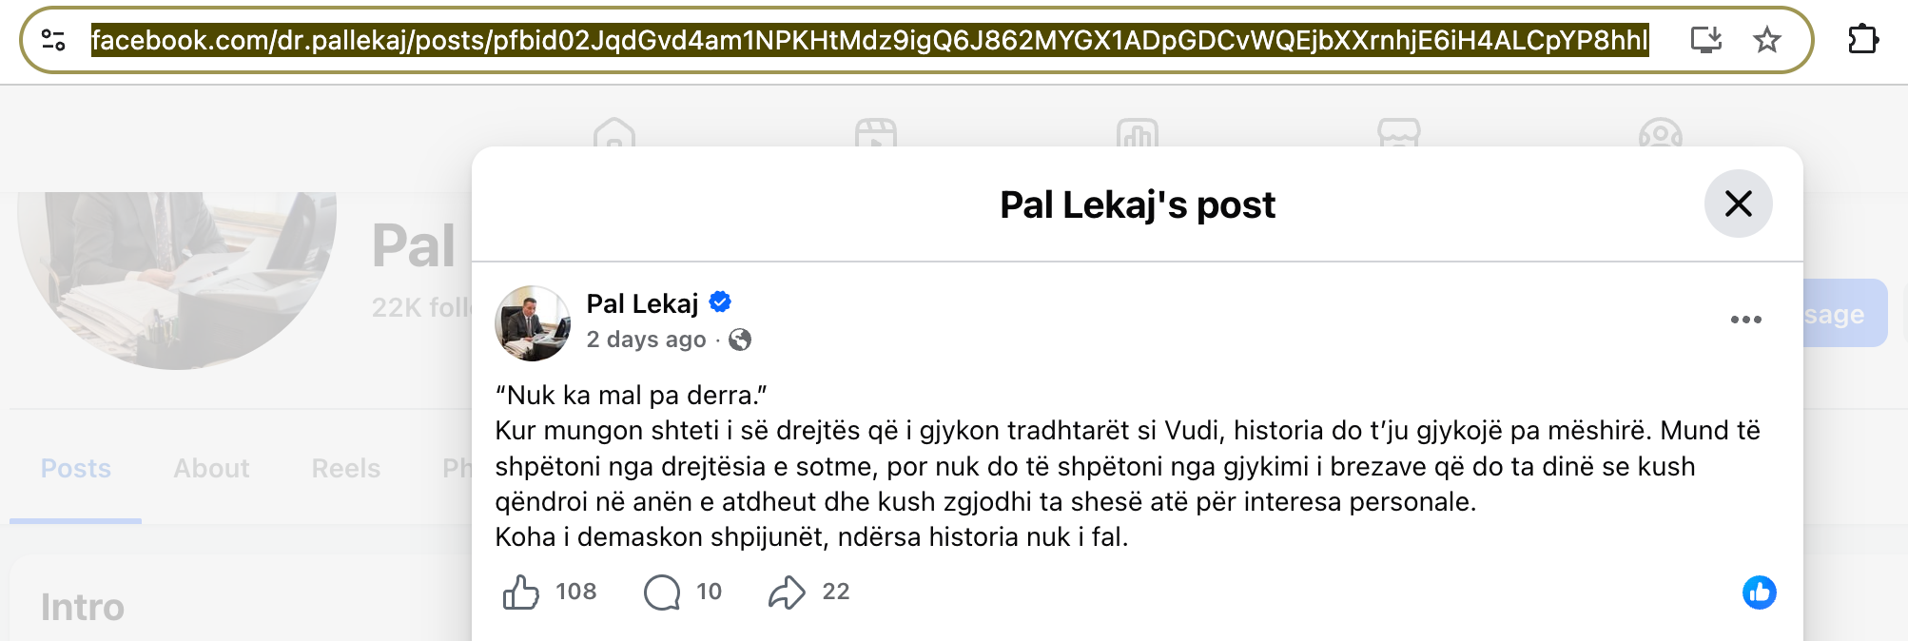
Task: Open the three-dot post options menu
Action: 1745,320
